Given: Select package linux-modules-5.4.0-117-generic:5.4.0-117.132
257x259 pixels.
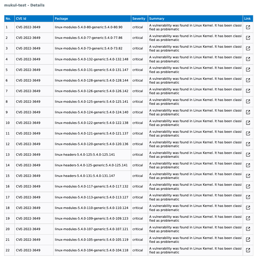Looking at the screenshot, I should pos(91,186).
